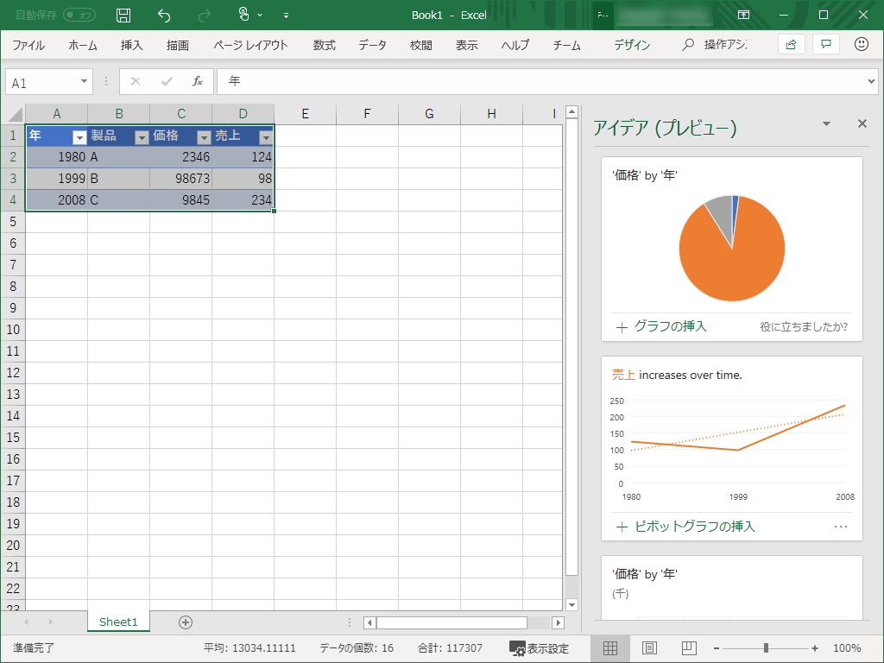Click cell containing 98673
Viewport: 884px width, 663px height.
click(181, 179)
